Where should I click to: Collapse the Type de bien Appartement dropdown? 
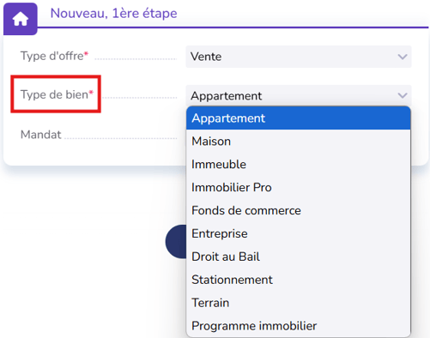tap(299, 95)
